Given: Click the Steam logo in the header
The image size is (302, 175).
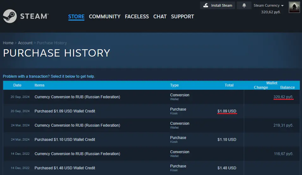Looking at the screenshot, I should 26,16.
